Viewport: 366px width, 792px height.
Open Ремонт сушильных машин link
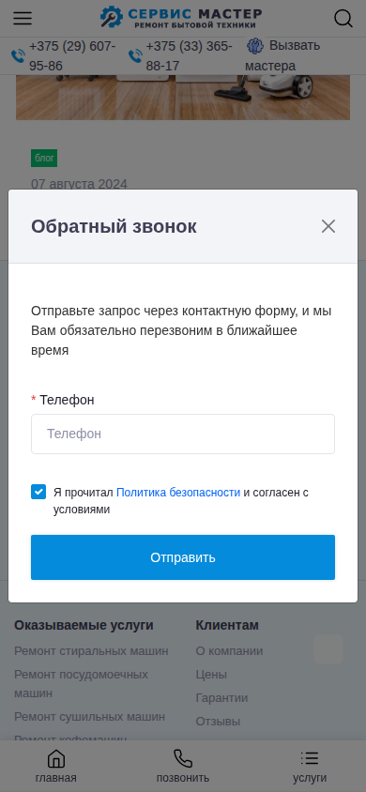point(89,717)
